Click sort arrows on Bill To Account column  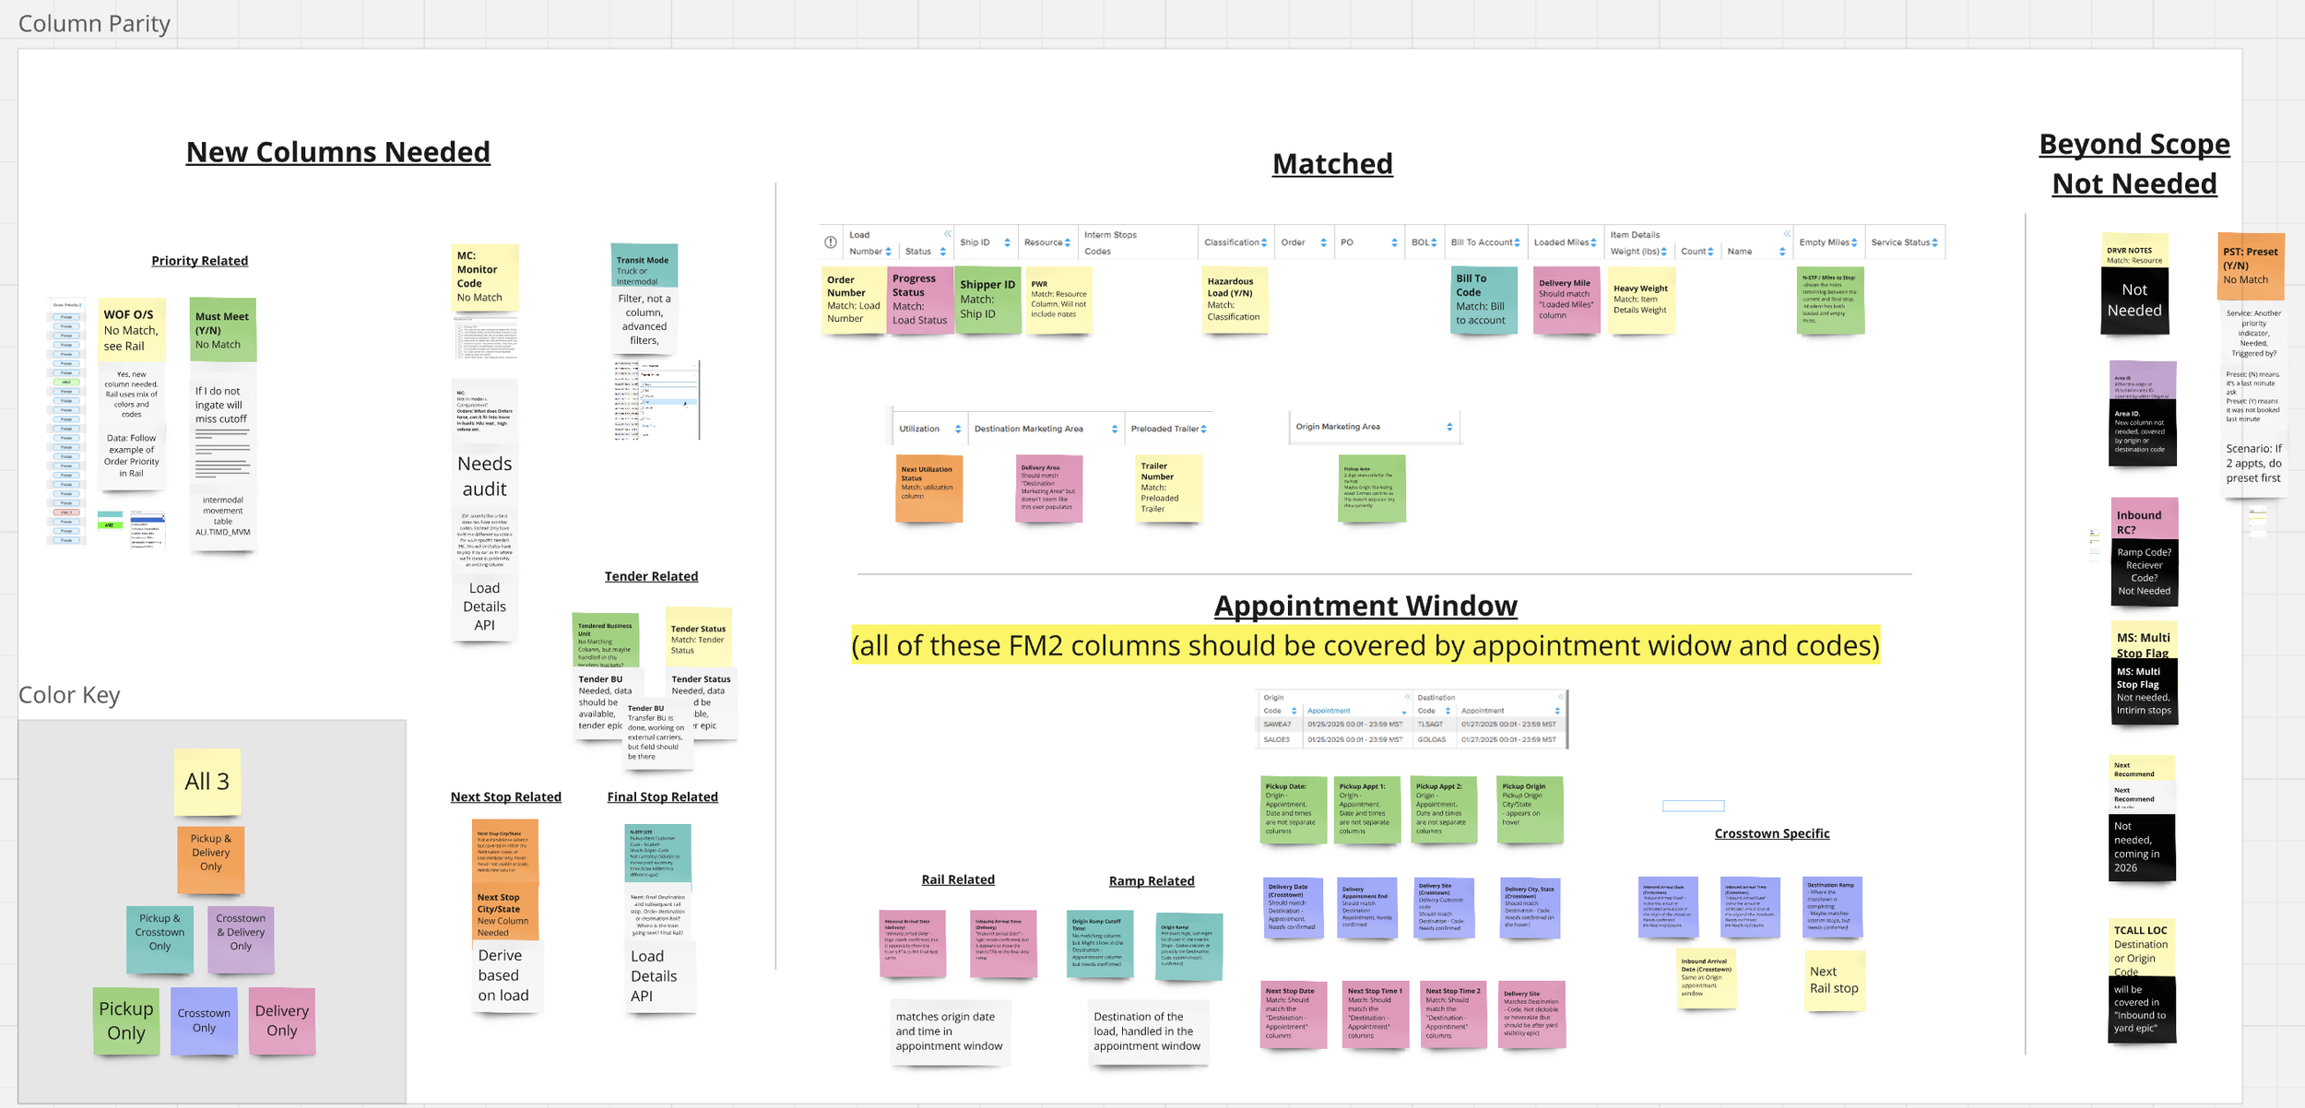[1517, 242]
